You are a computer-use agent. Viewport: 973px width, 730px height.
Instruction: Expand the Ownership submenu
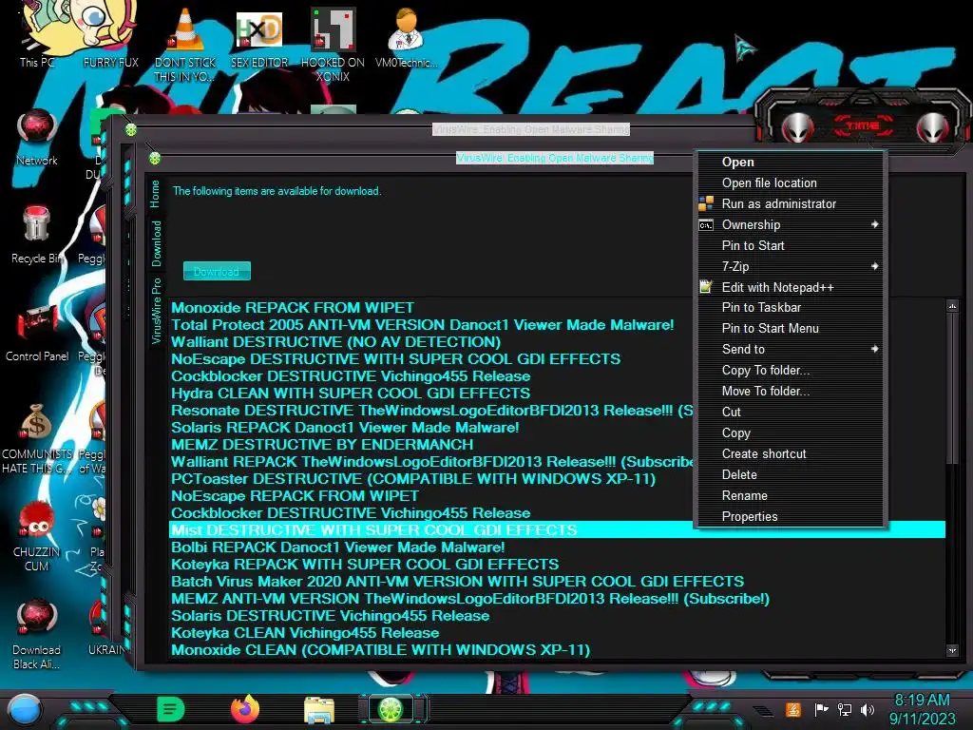(790, 224)
